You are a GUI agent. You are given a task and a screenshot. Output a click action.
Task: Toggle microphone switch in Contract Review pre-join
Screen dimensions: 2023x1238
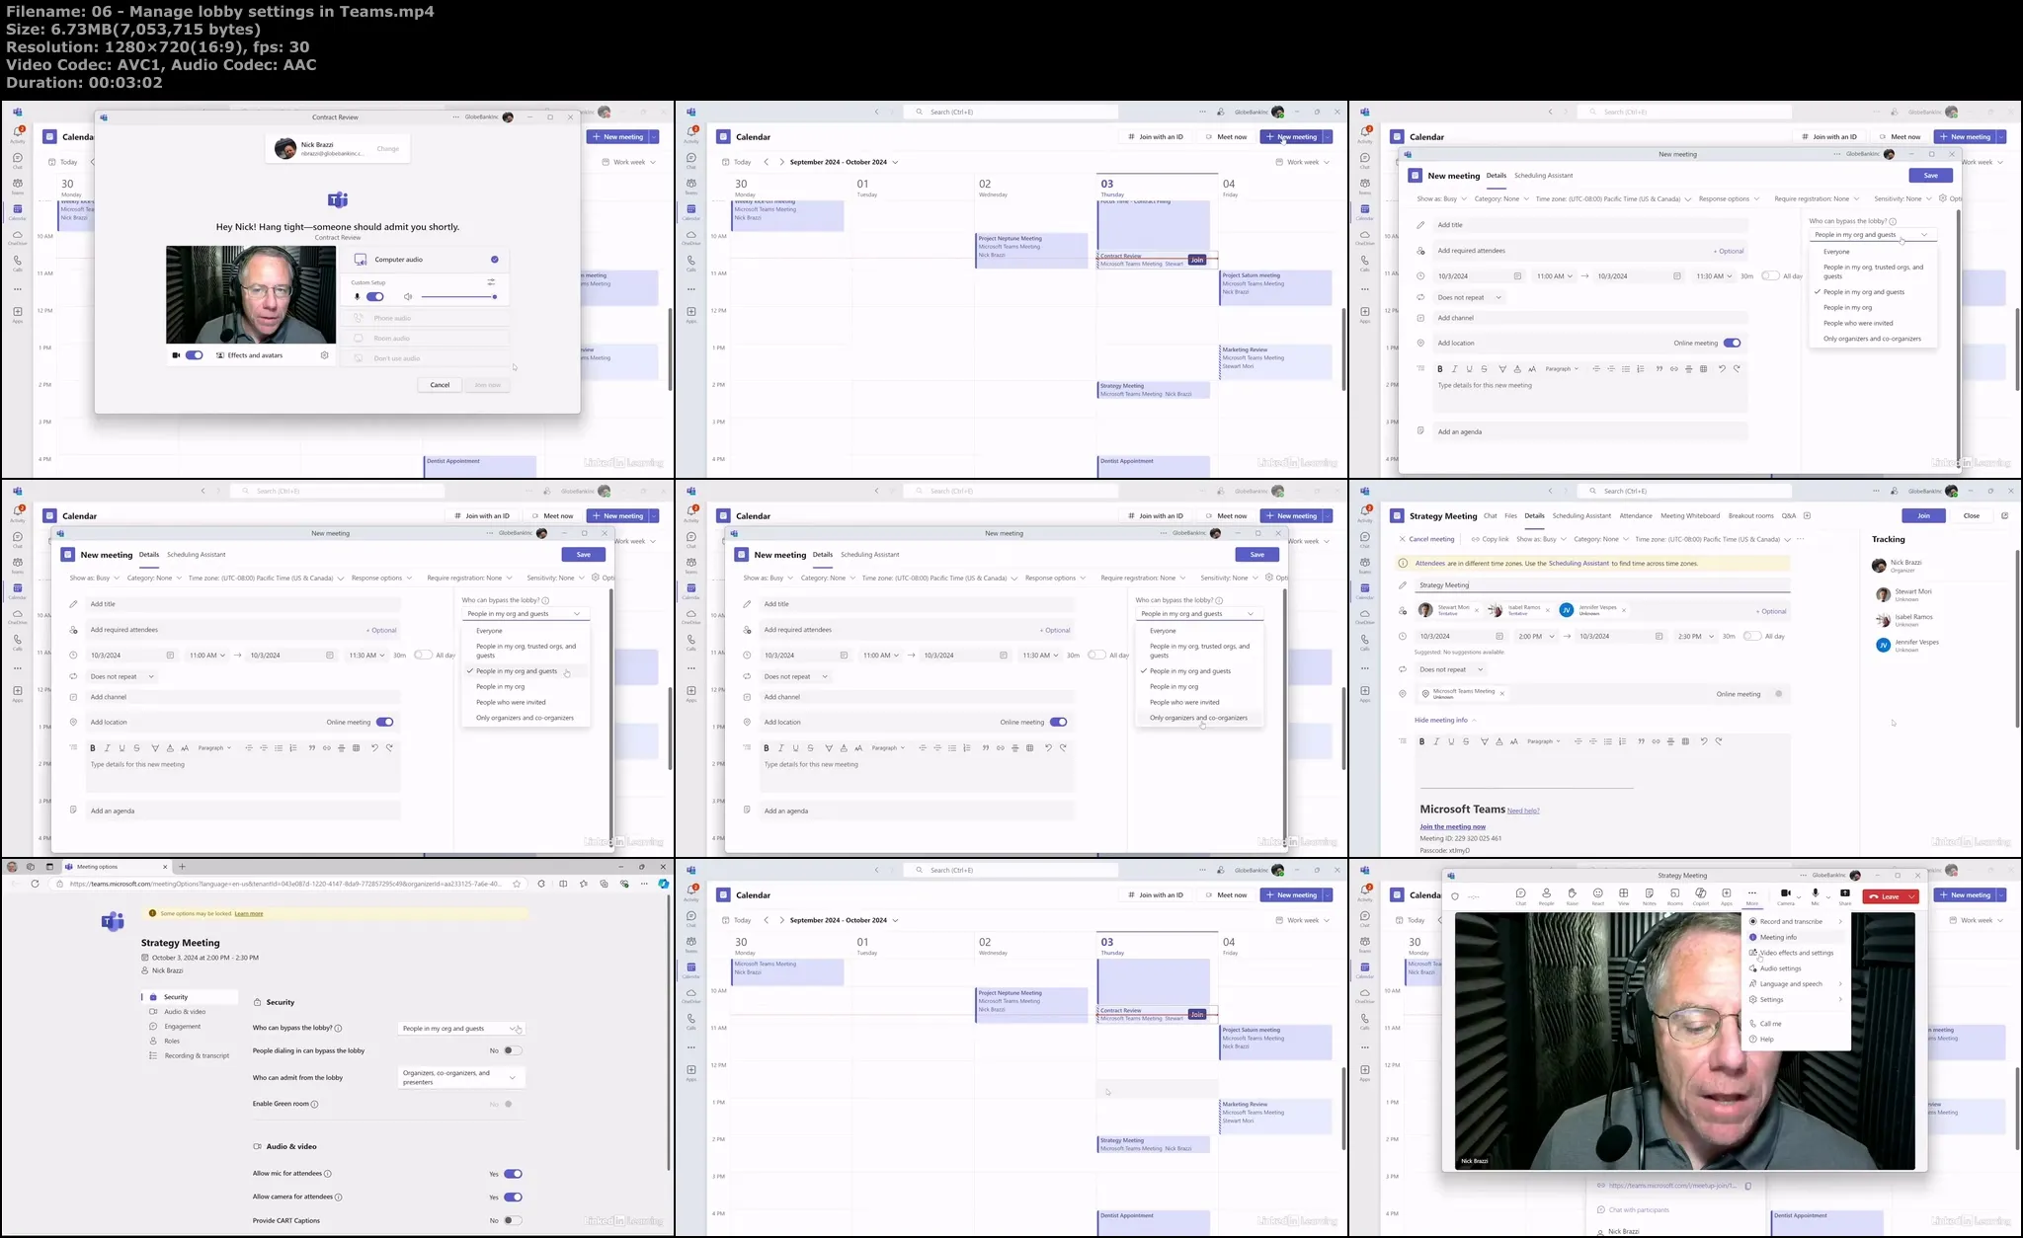click(374, 296)
